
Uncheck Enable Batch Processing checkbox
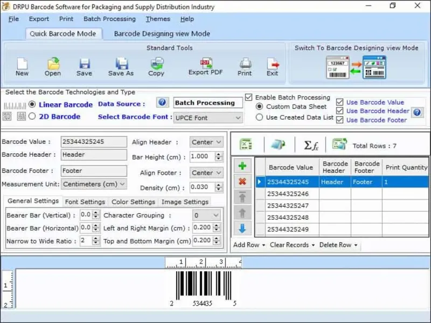248,97
